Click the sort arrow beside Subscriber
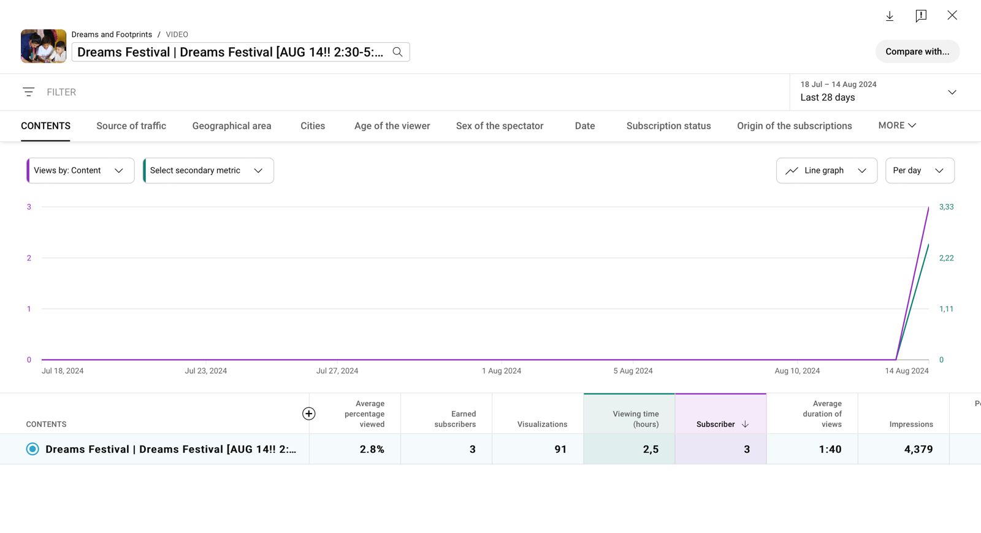 (x=746, y=424)
